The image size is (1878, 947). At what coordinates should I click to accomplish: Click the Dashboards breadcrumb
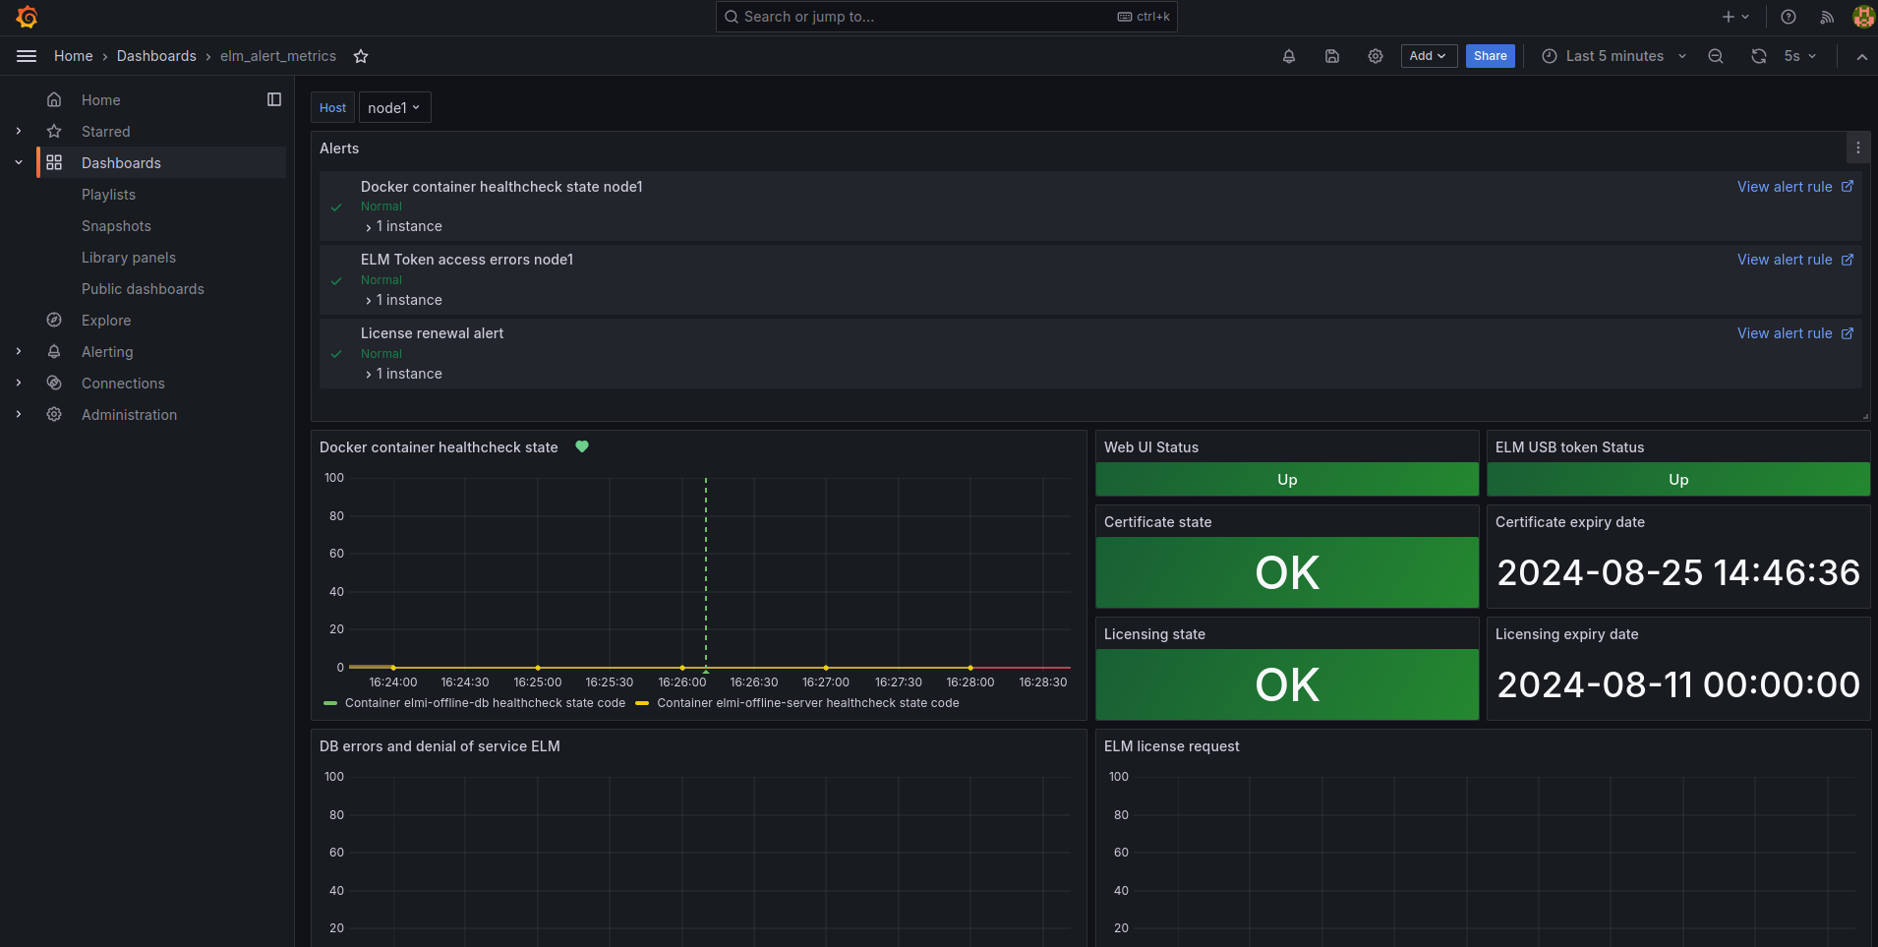(x=156, y=56)
